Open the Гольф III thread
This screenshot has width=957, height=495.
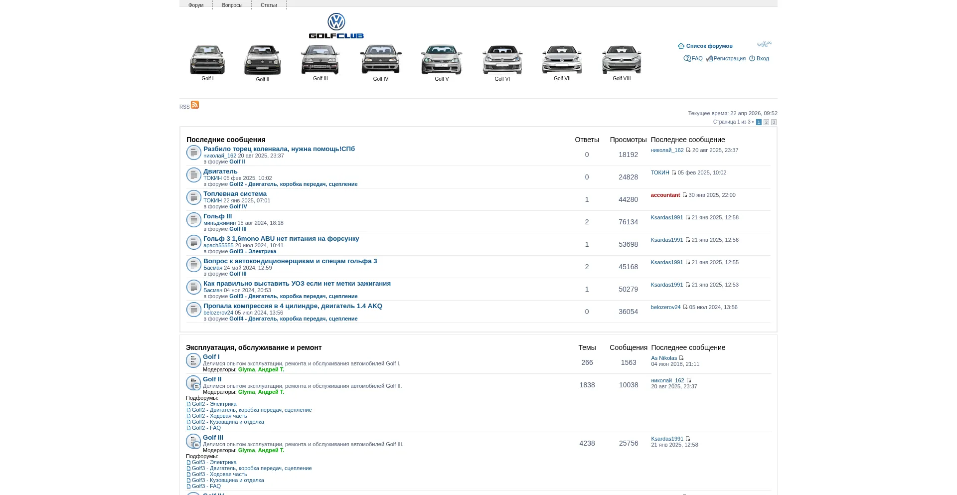pyautogui.click(x=217, y=216)
